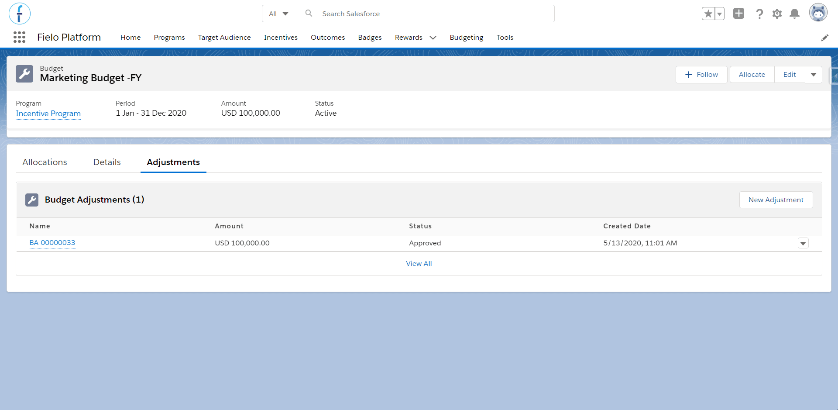Open the App Launcher grid

point(19,37)
